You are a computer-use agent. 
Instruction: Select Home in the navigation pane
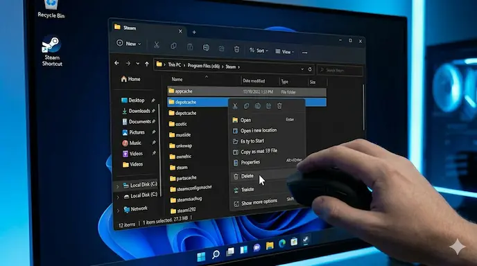pyautogui.click(x=131, y=79)
